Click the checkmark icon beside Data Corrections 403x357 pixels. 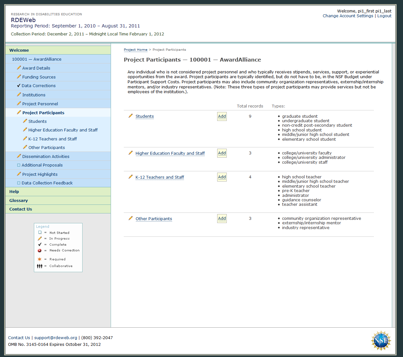19,86
